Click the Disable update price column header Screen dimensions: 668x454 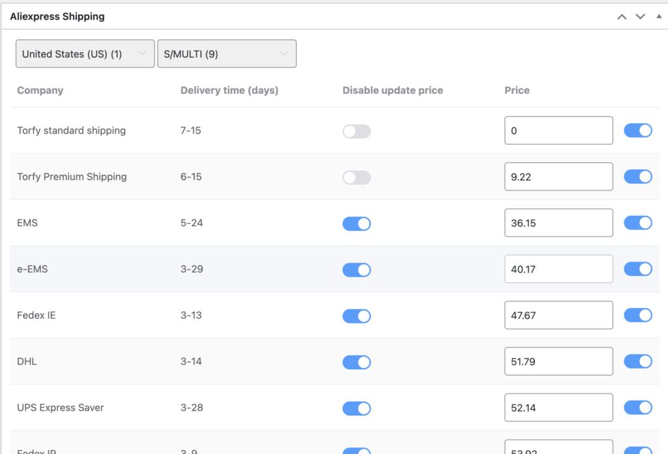(x=393, y=90)
